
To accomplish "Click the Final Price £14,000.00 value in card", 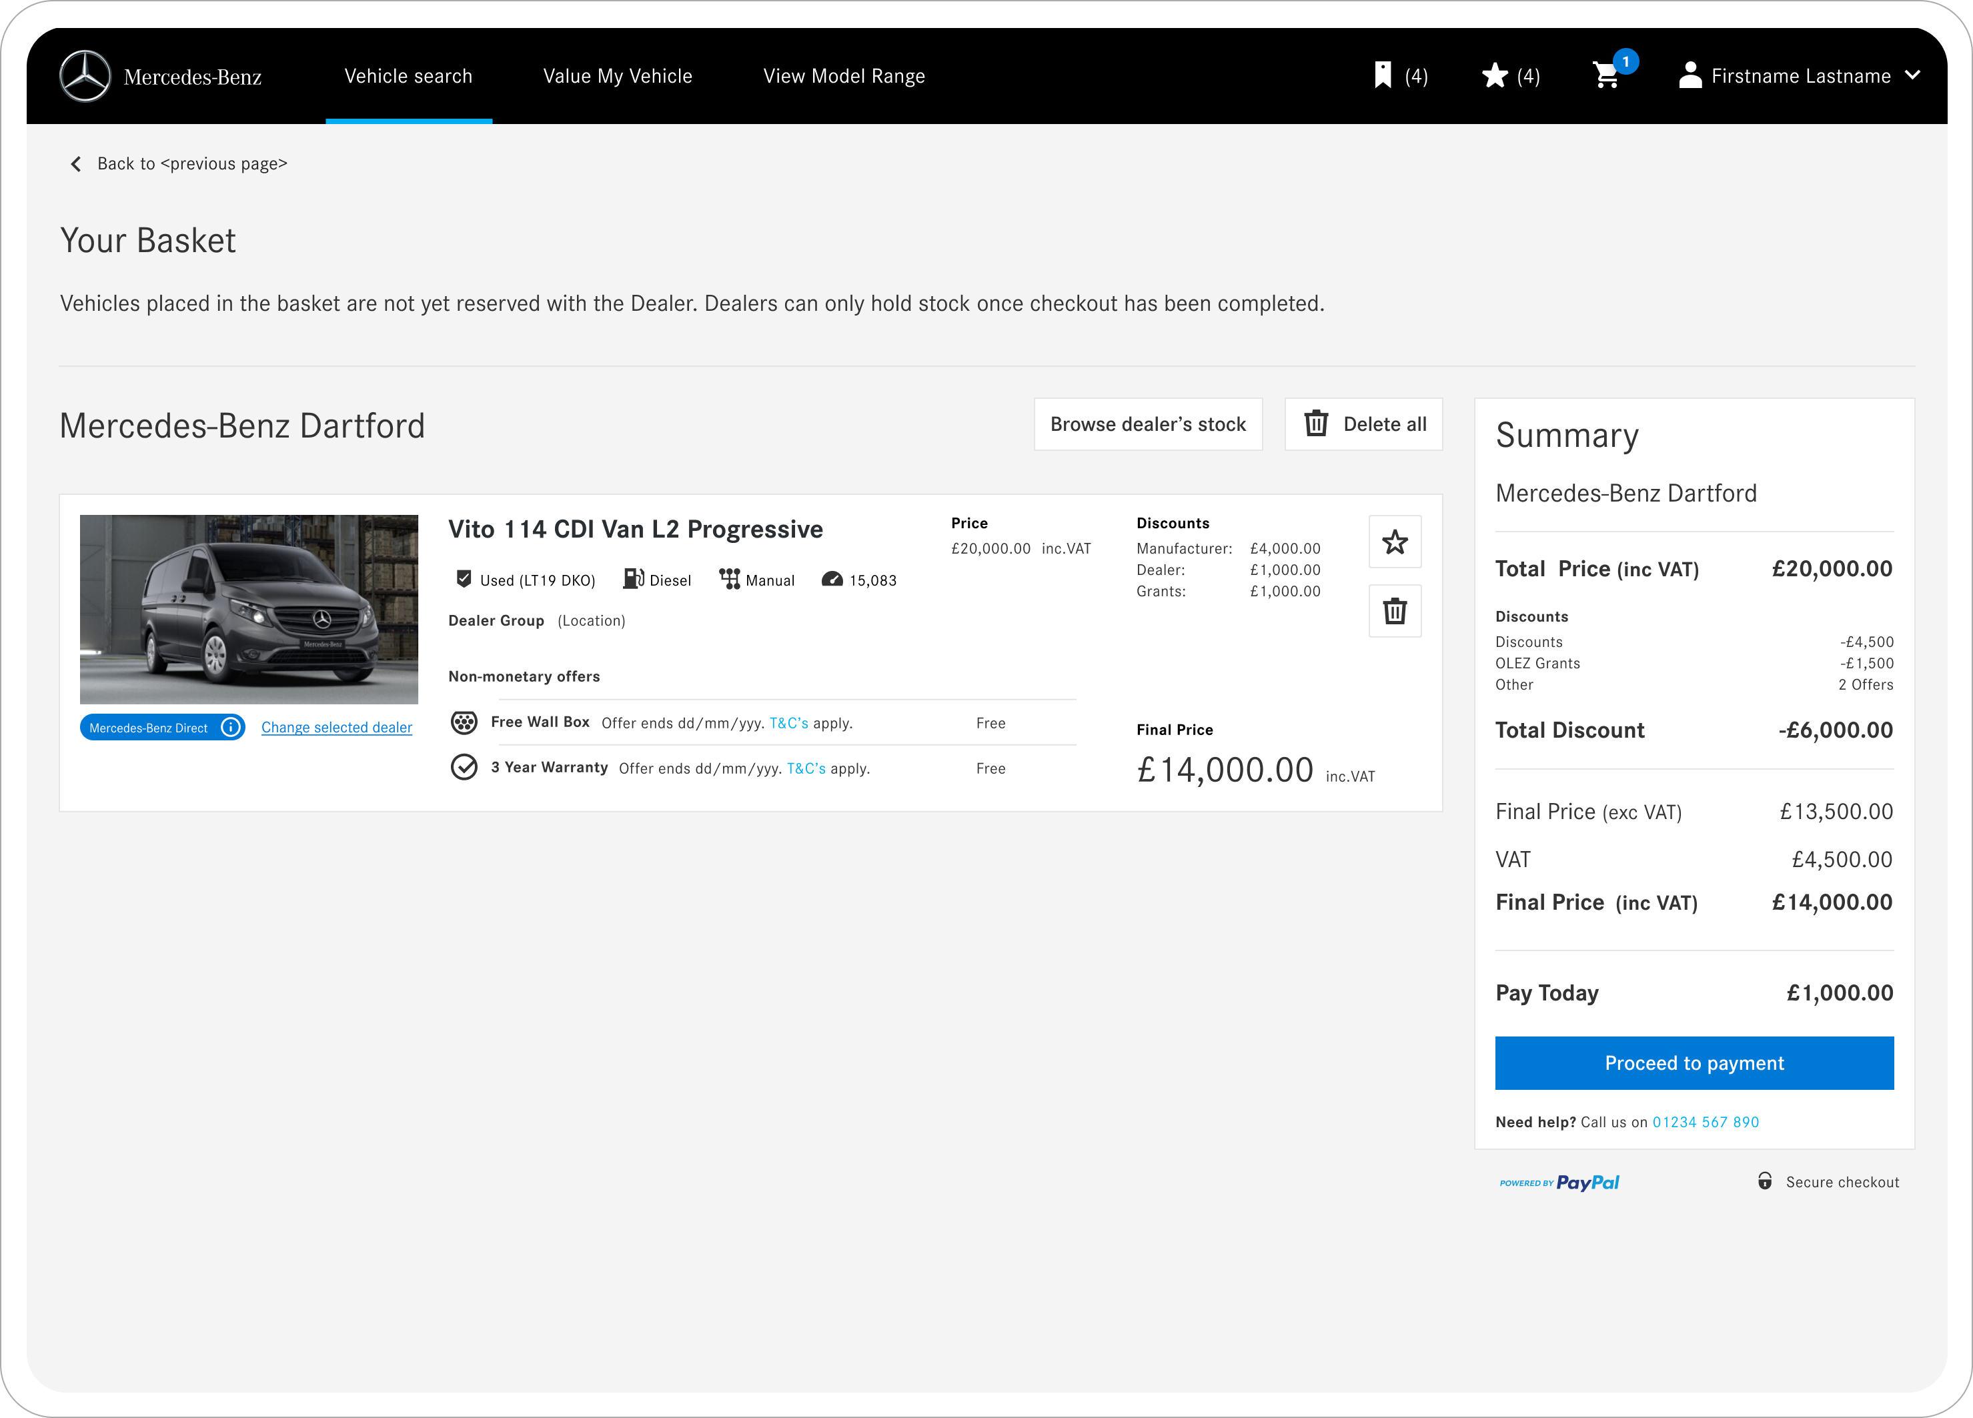I will [1225, 770].
